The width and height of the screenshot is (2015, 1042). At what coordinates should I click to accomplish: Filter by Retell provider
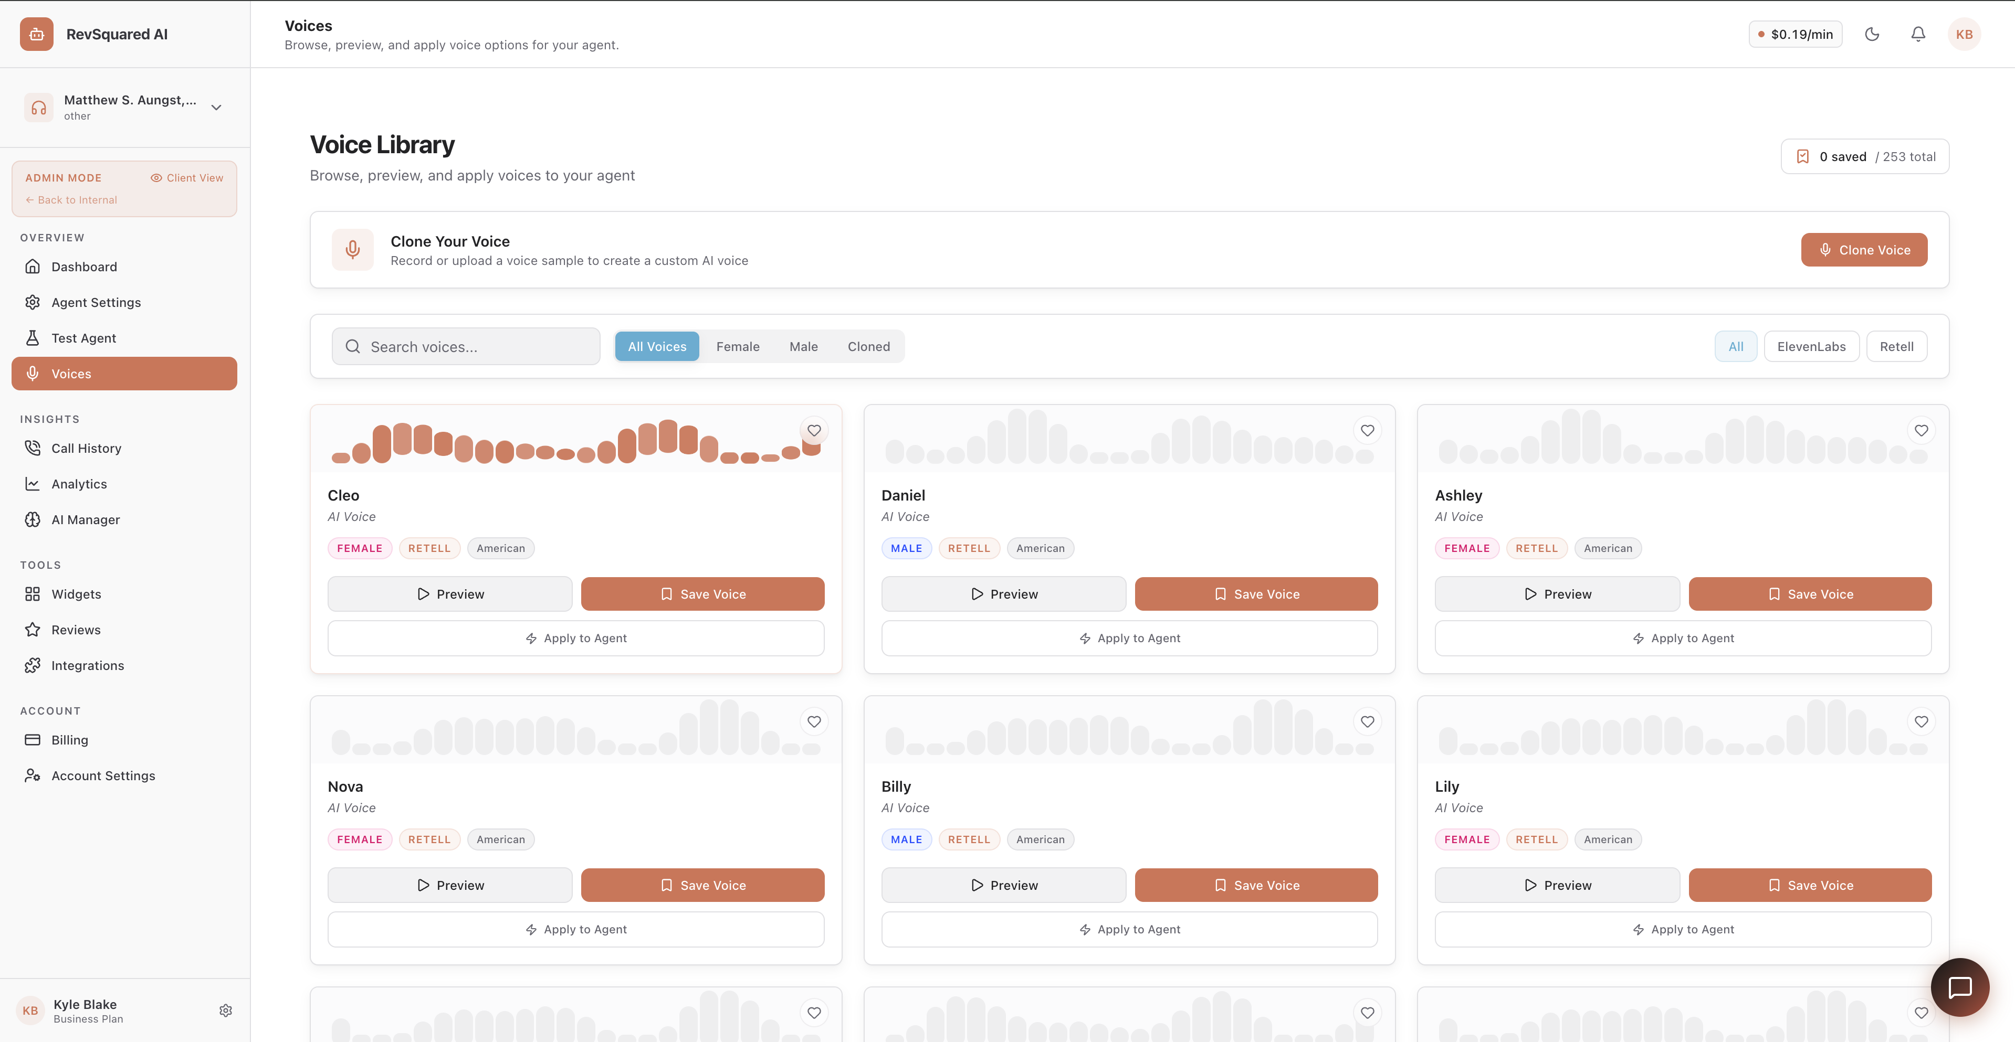[1896, 346]
